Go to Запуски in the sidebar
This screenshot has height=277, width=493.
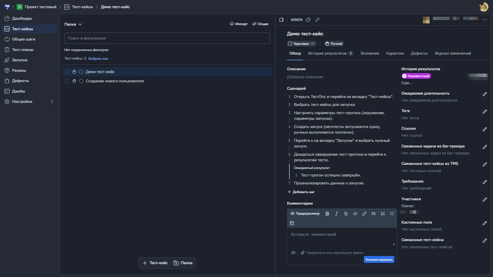click(29, 60)
